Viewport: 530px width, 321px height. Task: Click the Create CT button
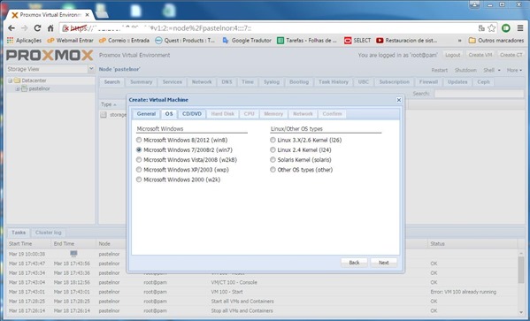[x=511, y=55]
